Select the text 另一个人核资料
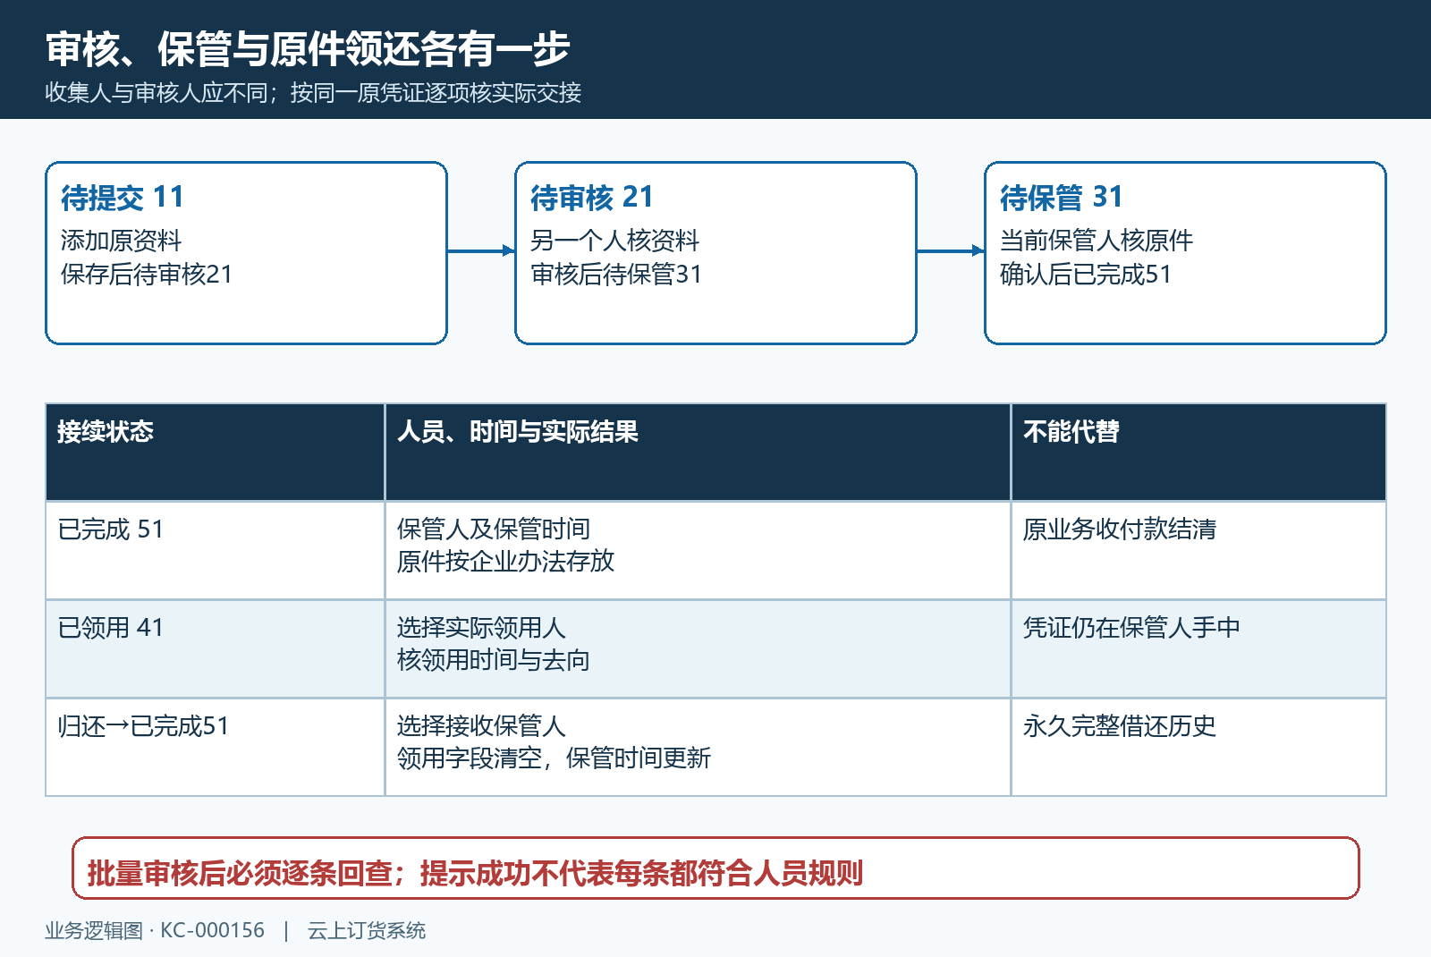 pyautogui.click(x=614, y=241)
